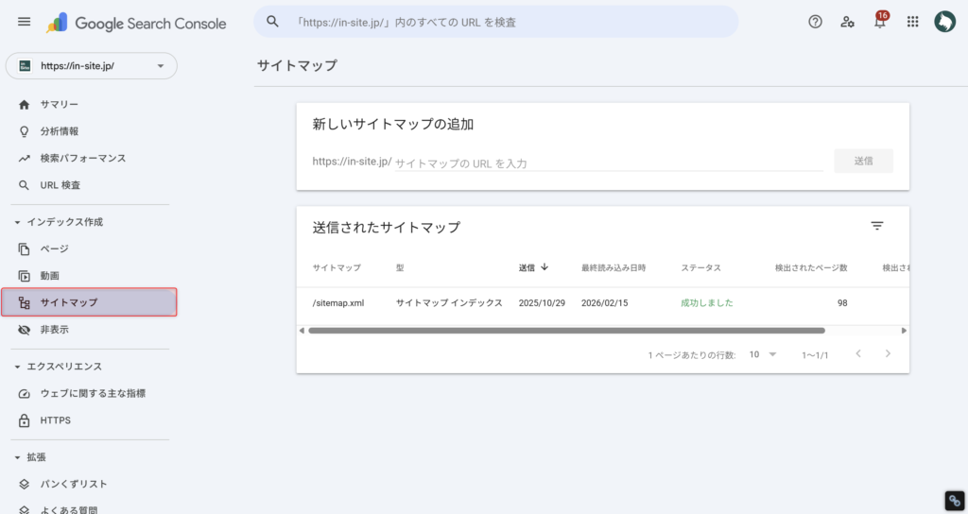Click the lightbulb icon beside 分析情報

(x=24, y=131)
